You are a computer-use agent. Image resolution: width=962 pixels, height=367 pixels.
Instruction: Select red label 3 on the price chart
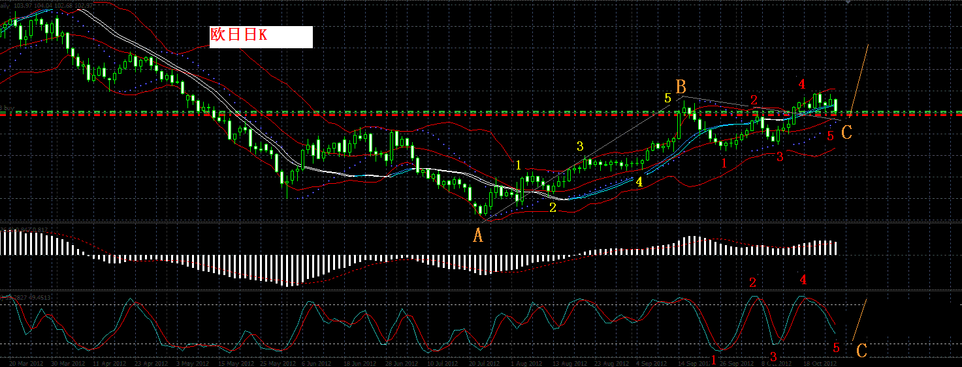[x=780, y=156]
